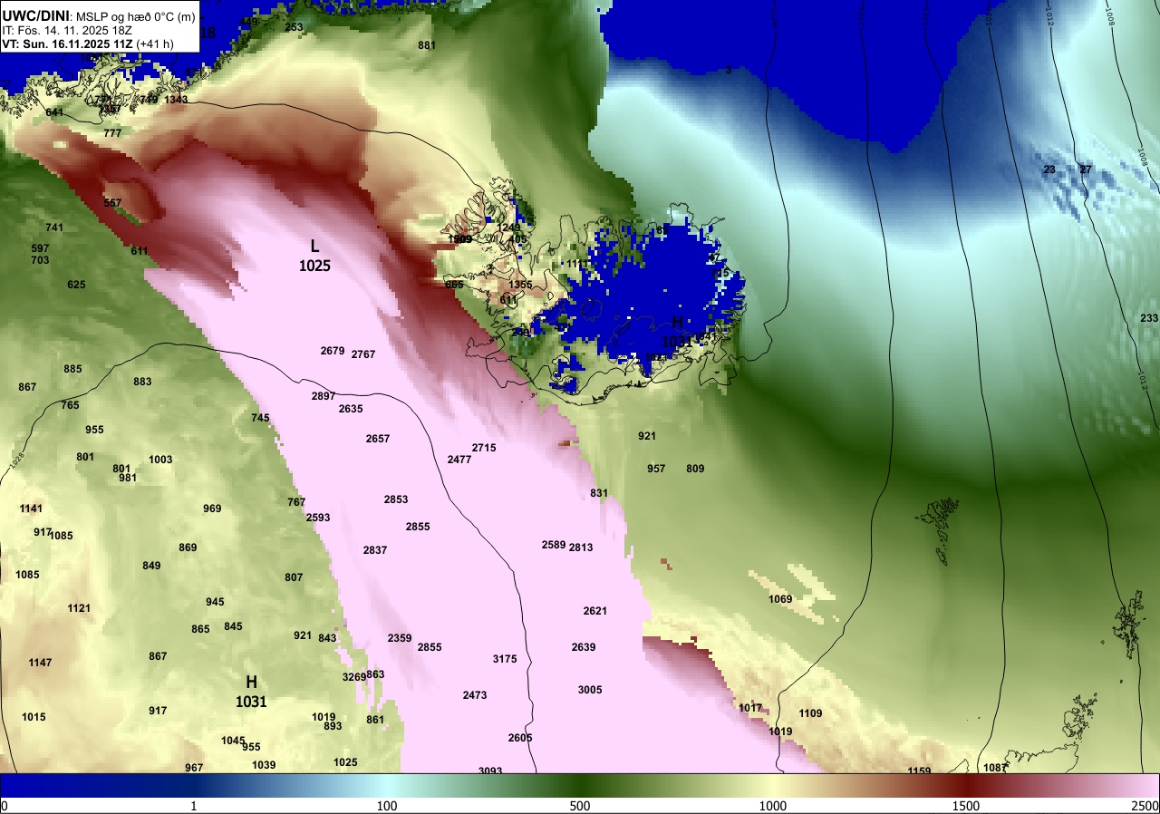Click the map value '1087'
1160x814 pixels.
[994, 768]
